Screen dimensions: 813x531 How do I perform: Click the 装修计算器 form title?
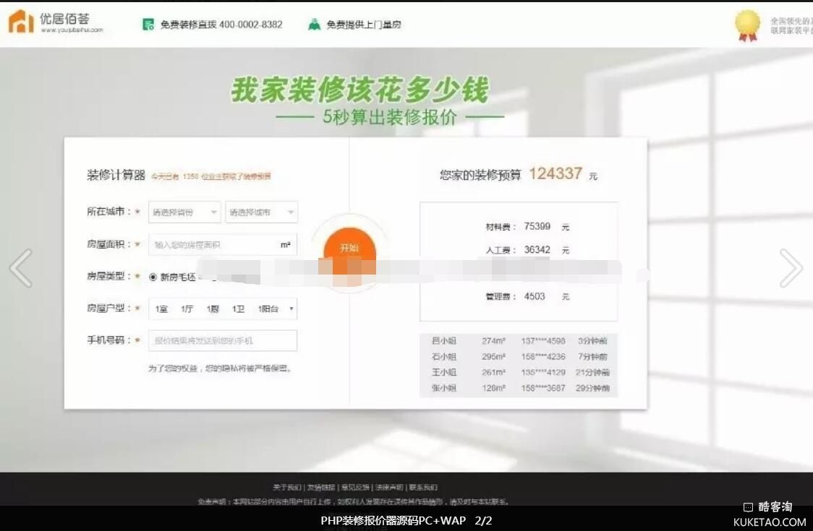click(x=116, y=175)
